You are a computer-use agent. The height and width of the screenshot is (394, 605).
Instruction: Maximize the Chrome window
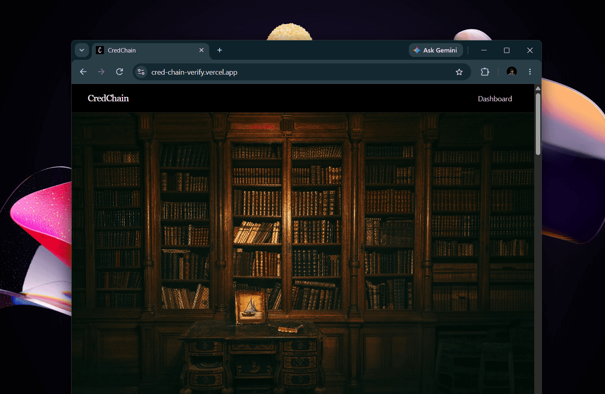click(507, 50)
